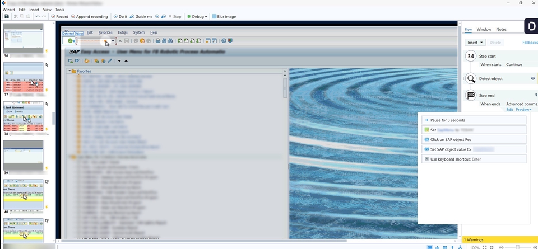The height and width of the screenshot is (249, 538).
Task: Click the Detect object magnifier icon
Action: (x=471, y=79)
